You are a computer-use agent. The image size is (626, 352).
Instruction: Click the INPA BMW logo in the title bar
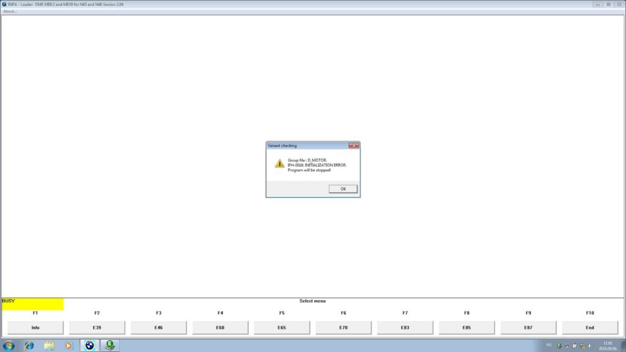pyautogui.click(x=4, y=4)
